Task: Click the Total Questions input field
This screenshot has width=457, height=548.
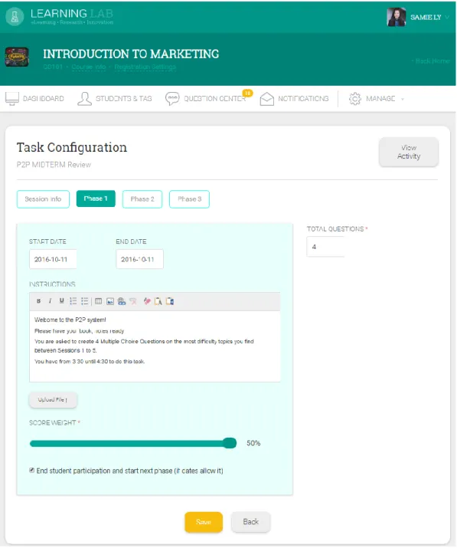Action: [326, 247]
